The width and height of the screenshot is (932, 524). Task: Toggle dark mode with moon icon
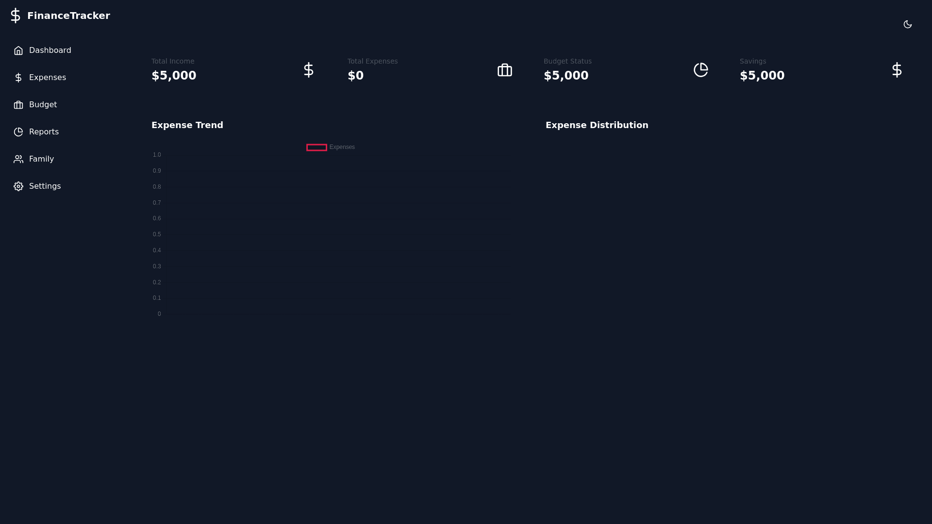point(907,24)
